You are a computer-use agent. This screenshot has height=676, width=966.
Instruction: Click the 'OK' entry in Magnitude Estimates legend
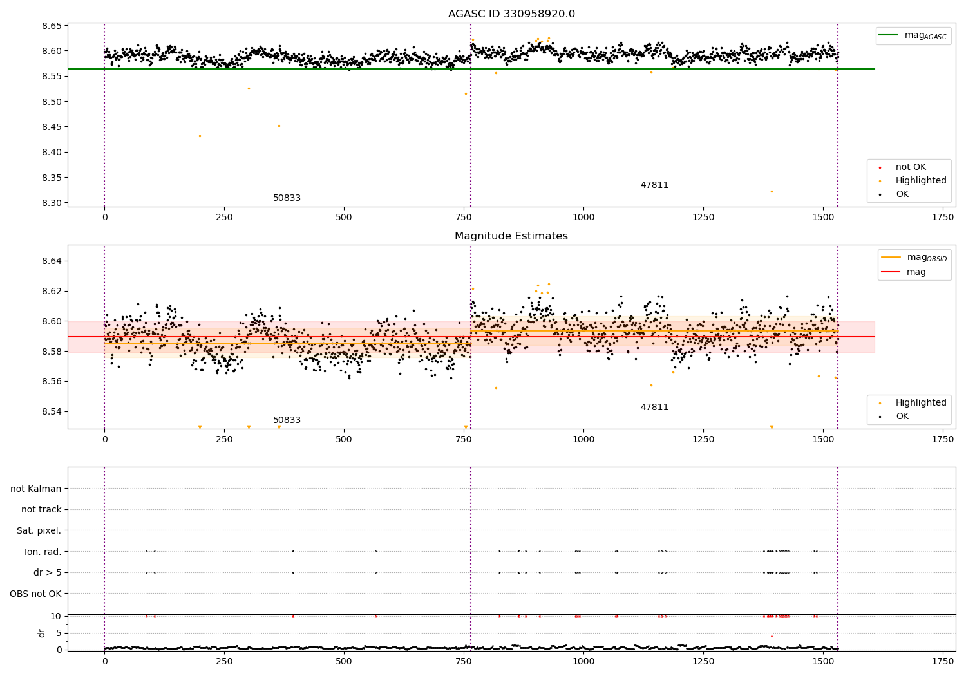click(x=902, y=417)
